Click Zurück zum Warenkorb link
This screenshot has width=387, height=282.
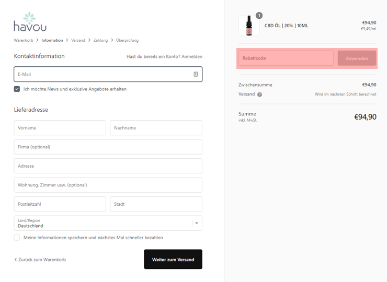(x=40, y=260)
